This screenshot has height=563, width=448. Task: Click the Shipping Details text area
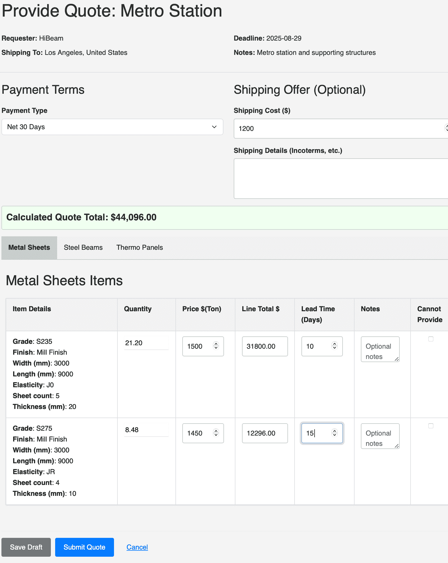coord(340,179)
